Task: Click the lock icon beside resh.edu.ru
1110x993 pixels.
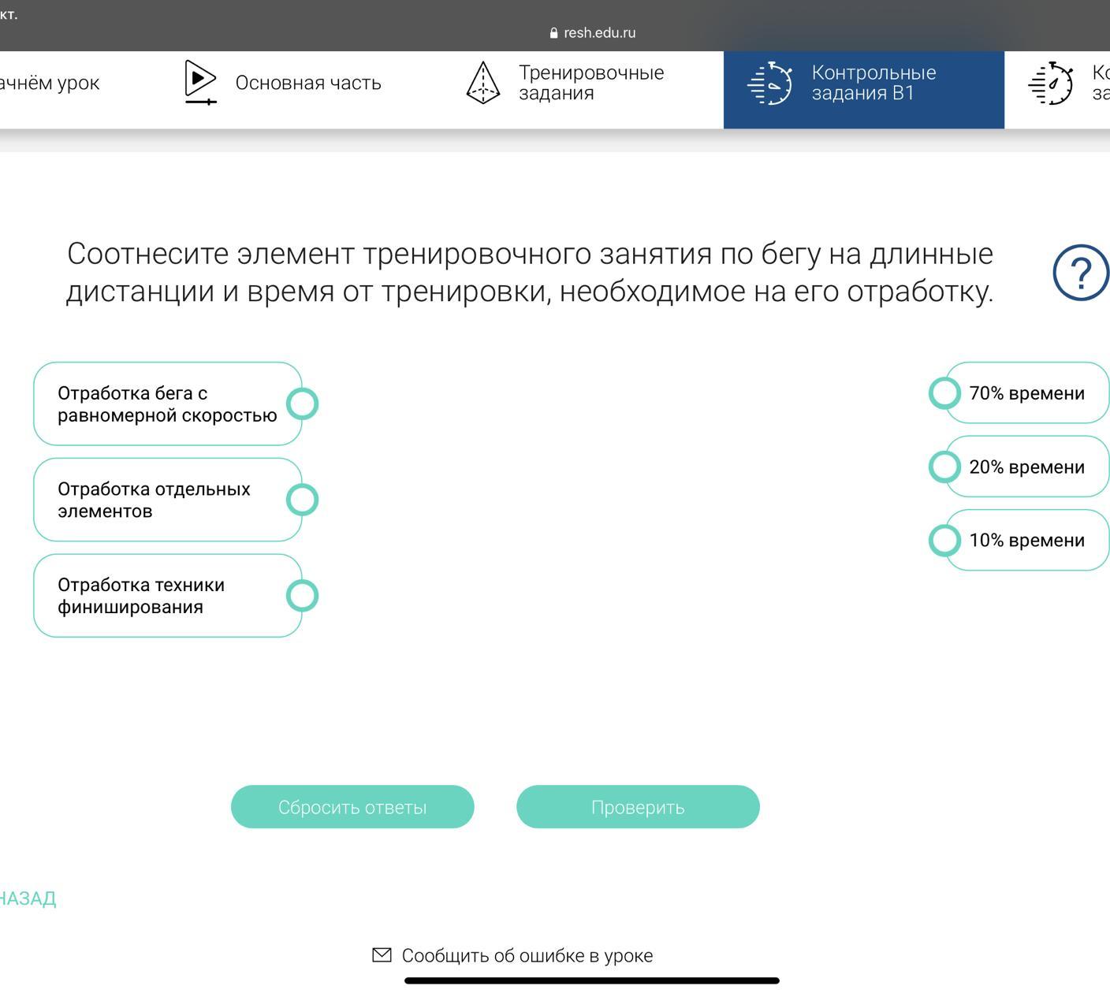Action: (x=553, y=33)
